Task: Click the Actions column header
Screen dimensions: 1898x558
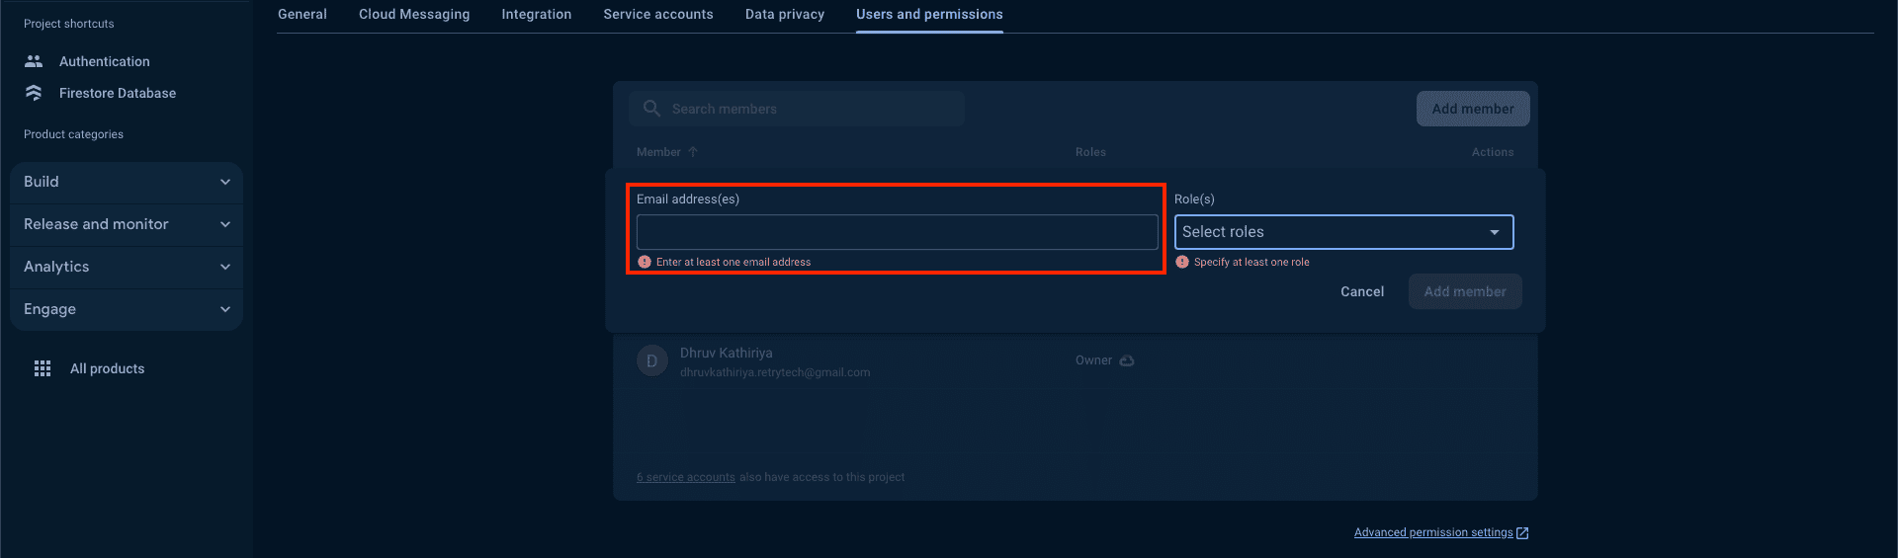Action: point(1493,152)
